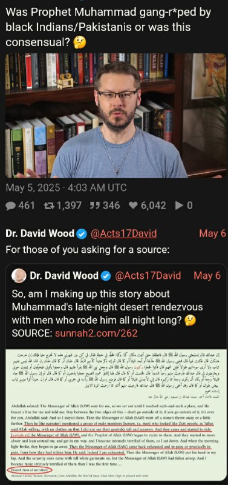This screenshot has width=228, height=485.
Task: Click the replies speech bubble icon
Action: [10, 206]
